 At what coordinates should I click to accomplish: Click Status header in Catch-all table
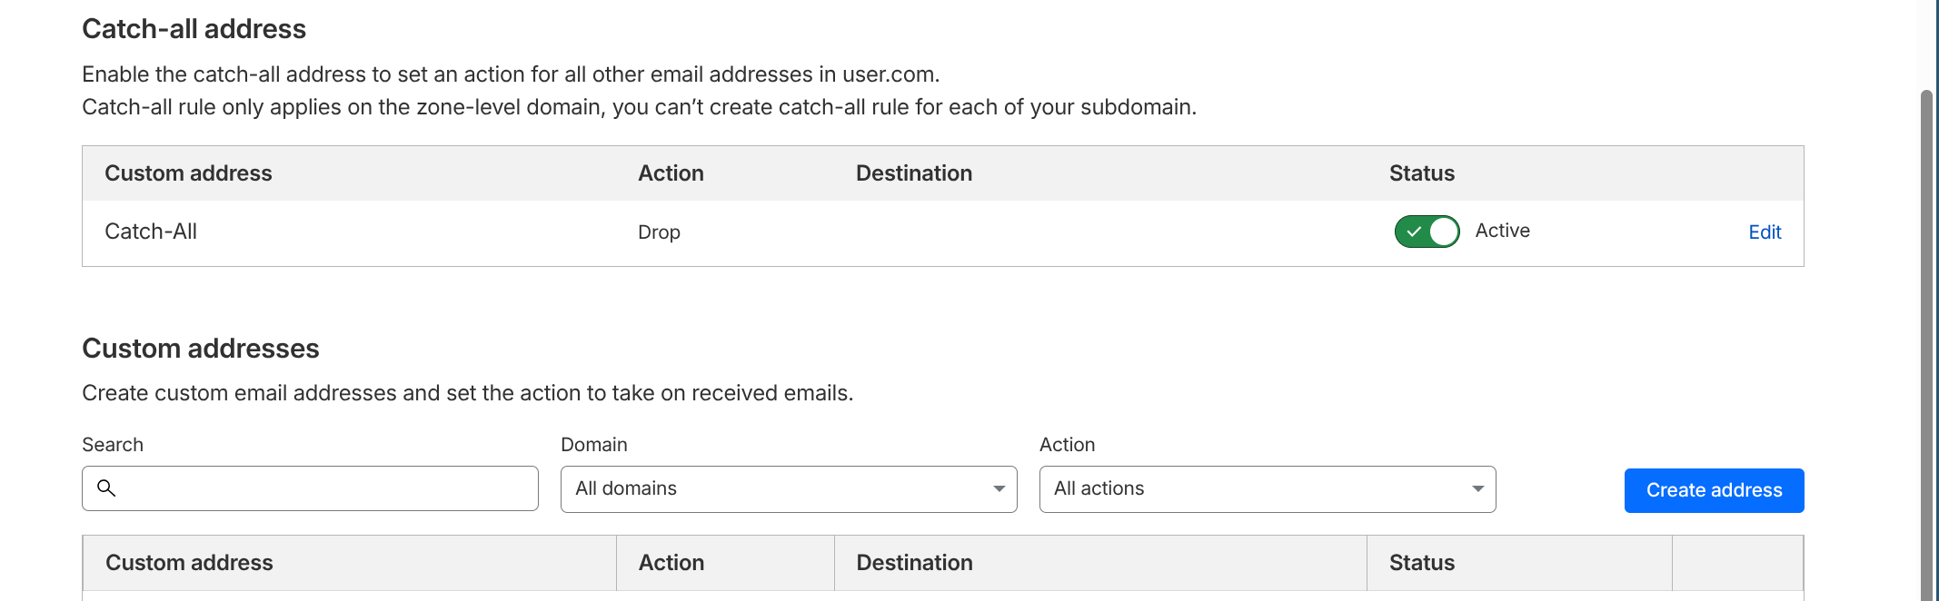tap(1421, 173)
